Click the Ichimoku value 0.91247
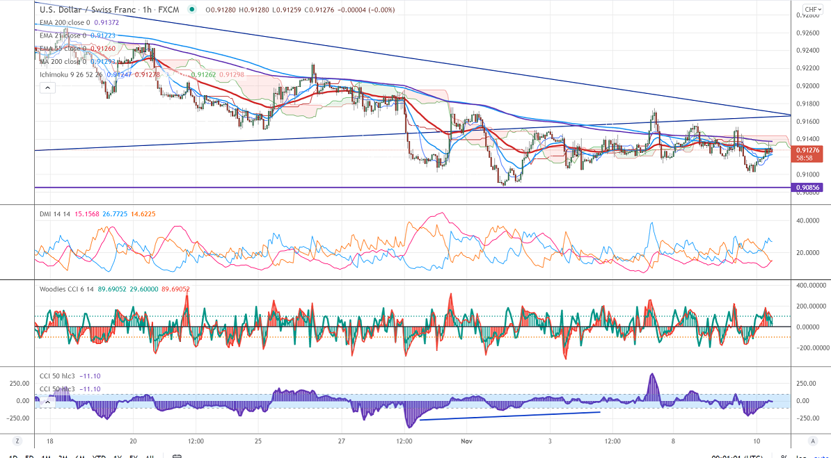This screenshot has width=831, height=458. tap(119, 74)
